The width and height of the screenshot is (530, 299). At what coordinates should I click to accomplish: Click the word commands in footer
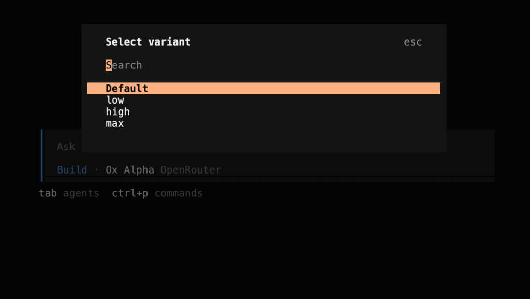click(179, 193)
